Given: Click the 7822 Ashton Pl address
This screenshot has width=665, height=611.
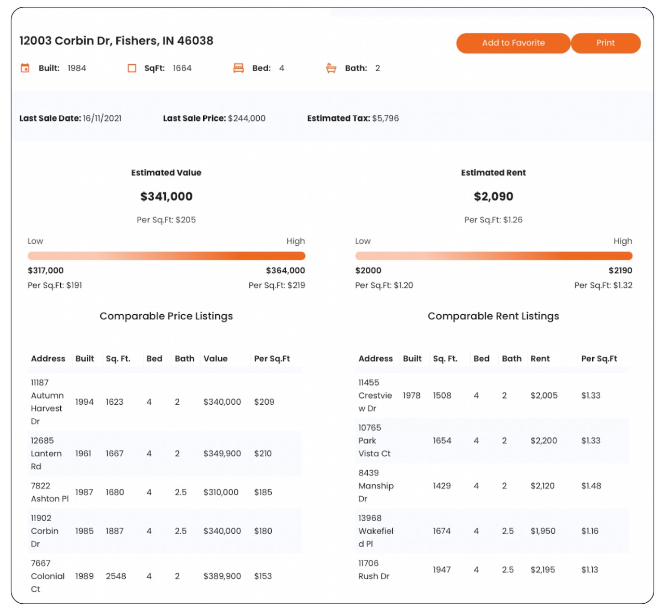Looking at the screenshot, I should point(50,493).
